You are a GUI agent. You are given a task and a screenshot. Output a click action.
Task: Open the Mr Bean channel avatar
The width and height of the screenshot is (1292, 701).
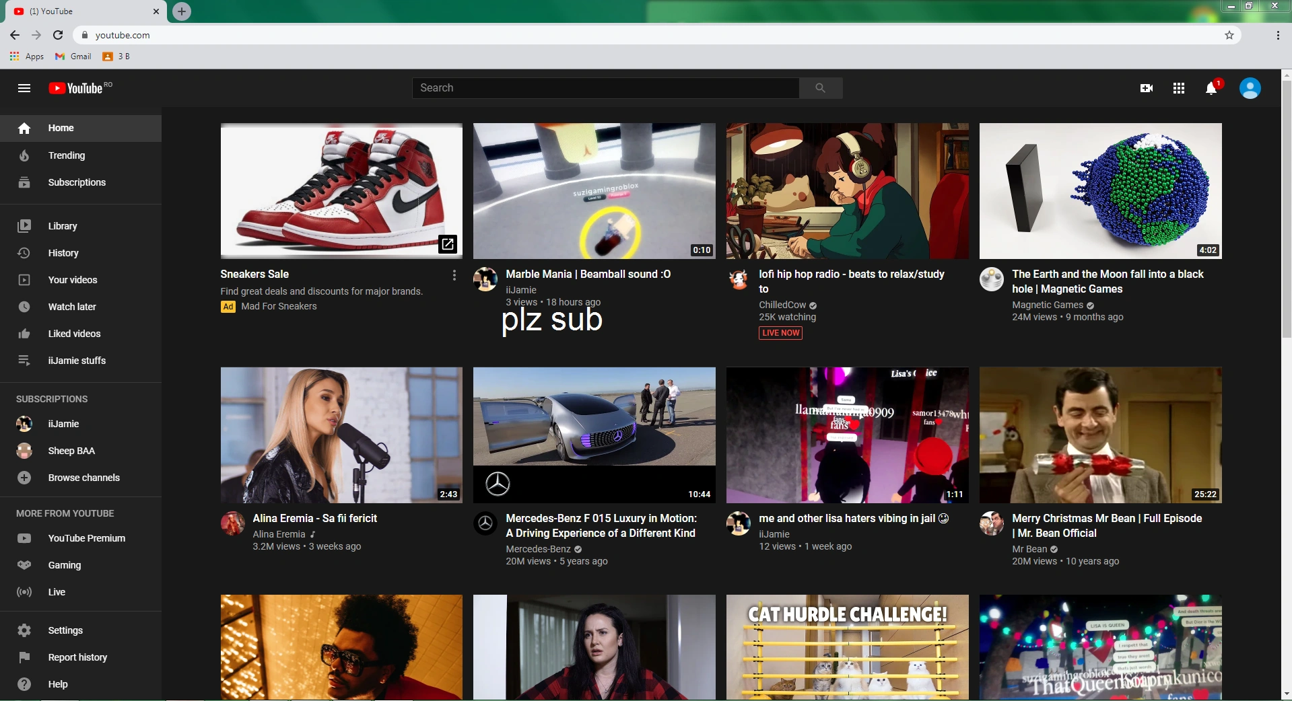coord(992,523)
